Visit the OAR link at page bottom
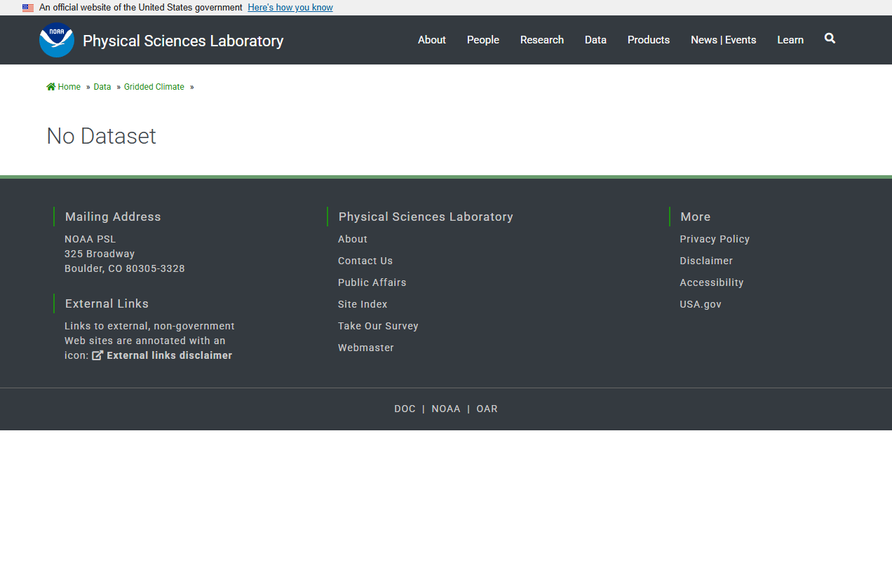The height and width of the screenshot is (574, 892). tap(487, 409)
